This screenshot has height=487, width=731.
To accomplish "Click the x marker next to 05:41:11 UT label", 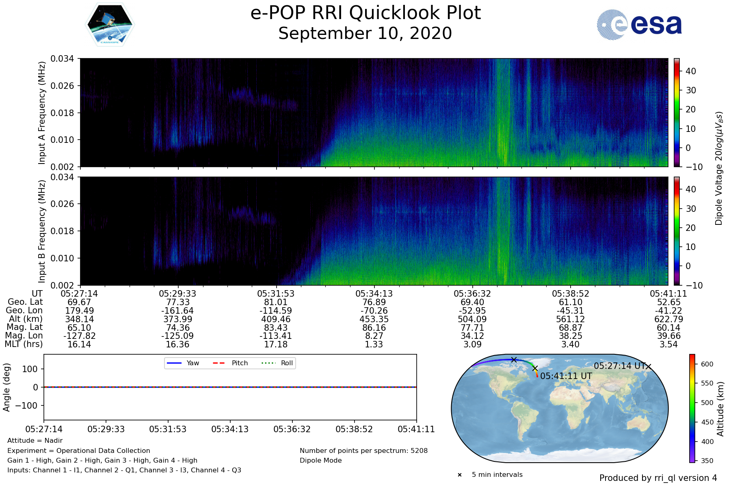I will click(x=535, y=368).
